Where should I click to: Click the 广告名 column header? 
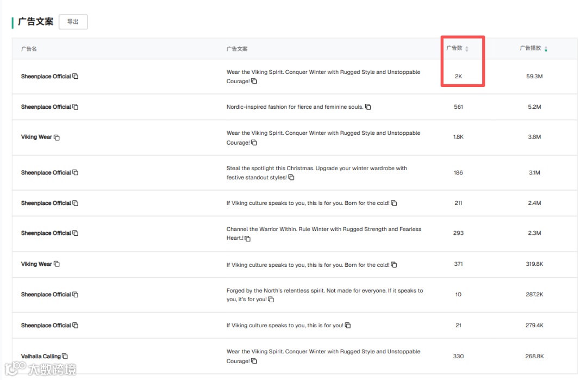coord(29,49)
